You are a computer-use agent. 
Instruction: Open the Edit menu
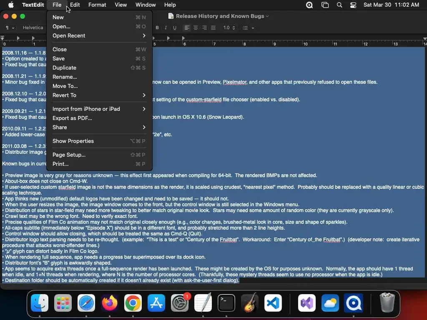(x=75, y=5)
